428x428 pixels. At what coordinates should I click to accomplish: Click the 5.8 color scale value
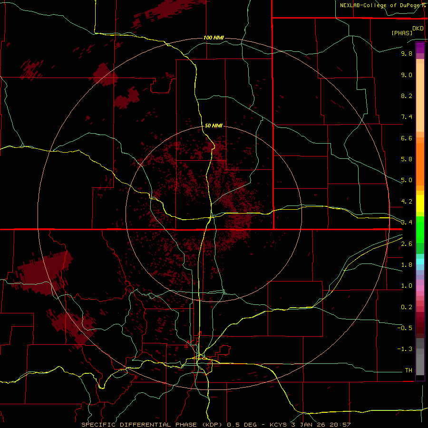407,159
